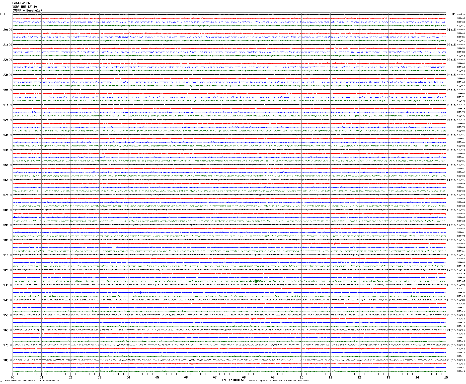Click the 18:00 EST row label

coord(8,360)
